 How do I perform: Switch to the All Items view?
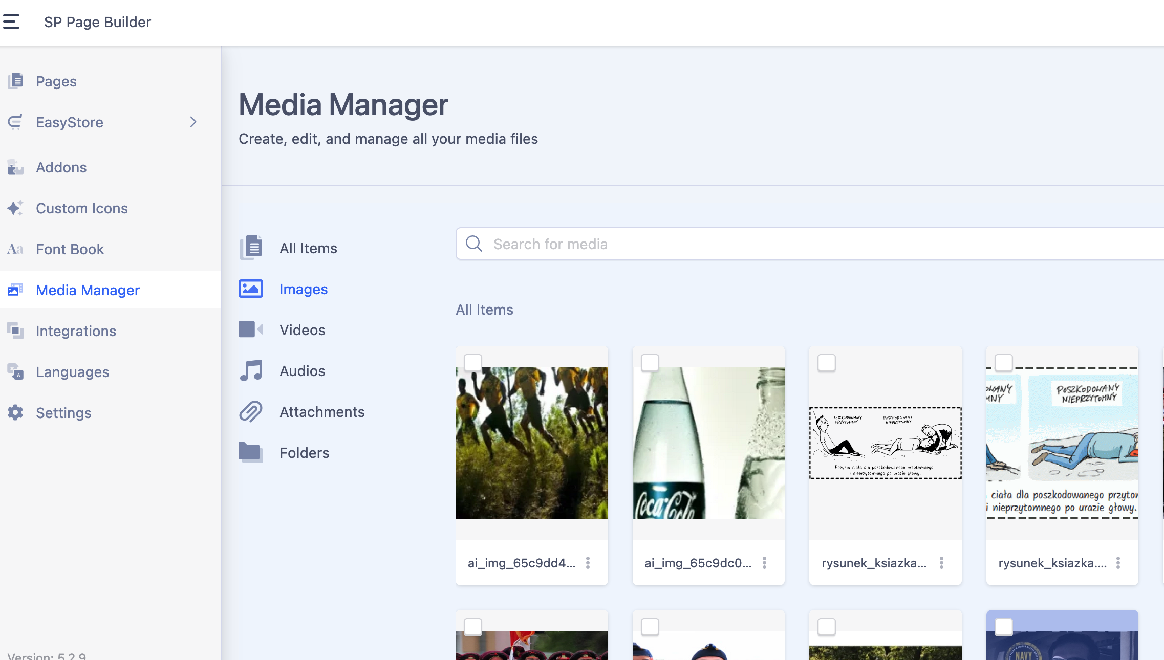point(308,248)
